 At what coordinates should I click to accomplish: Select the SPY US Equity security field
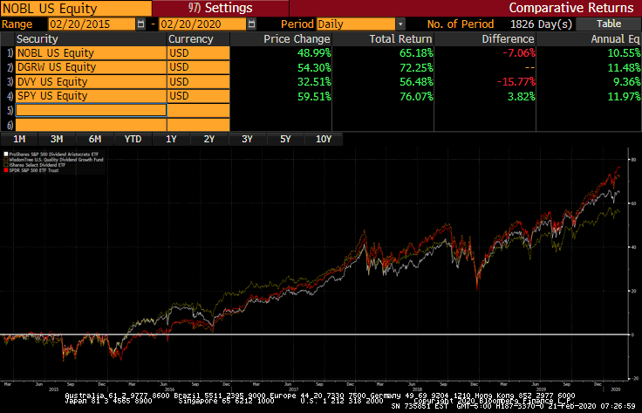(x=91, y=96)
